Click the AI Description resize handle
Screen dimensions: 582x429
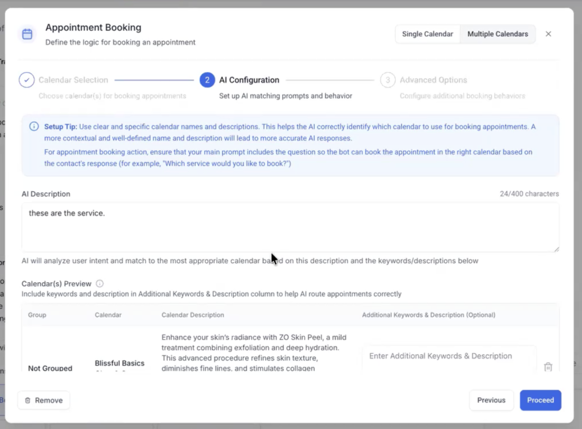point(556,249)
